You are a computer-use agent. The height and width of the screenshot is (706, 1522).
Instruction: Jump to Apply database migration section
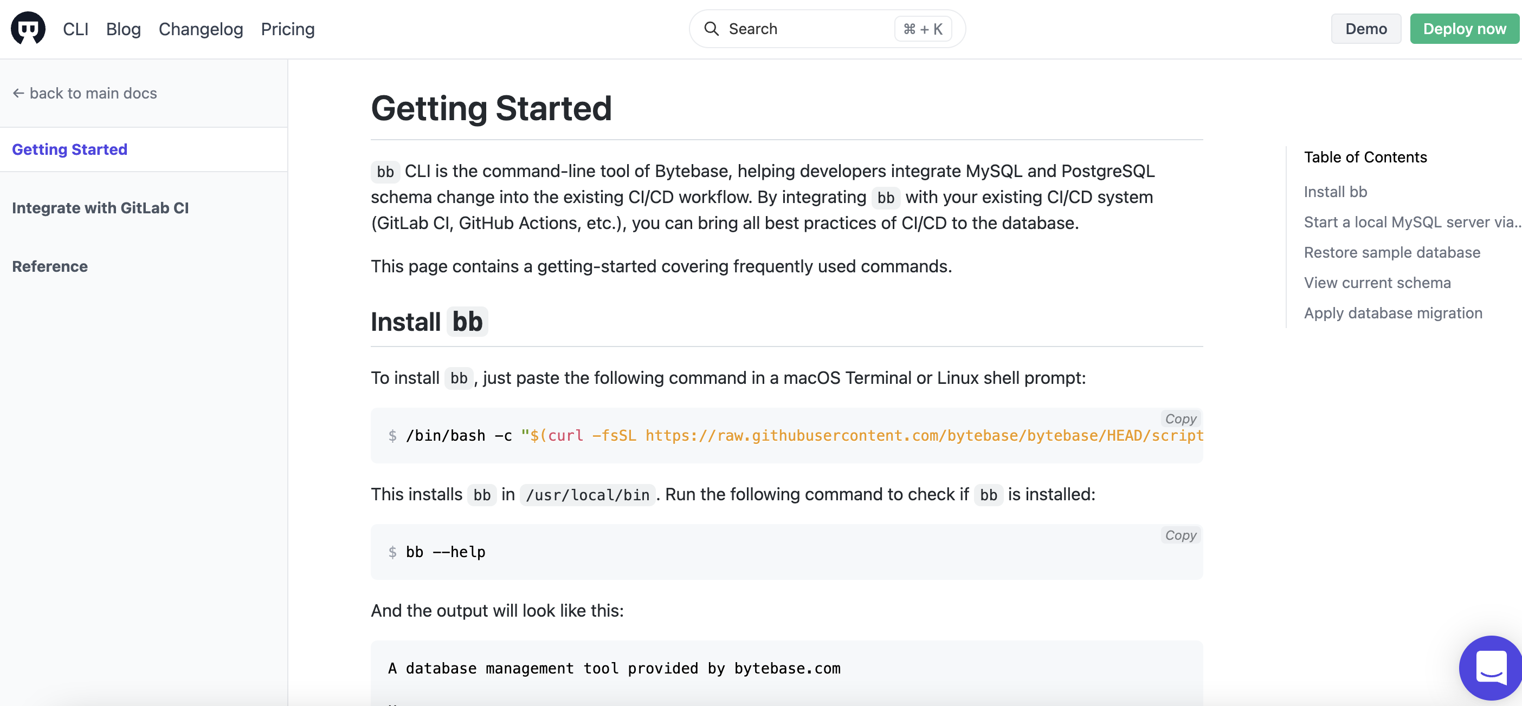coord(1393,313)
